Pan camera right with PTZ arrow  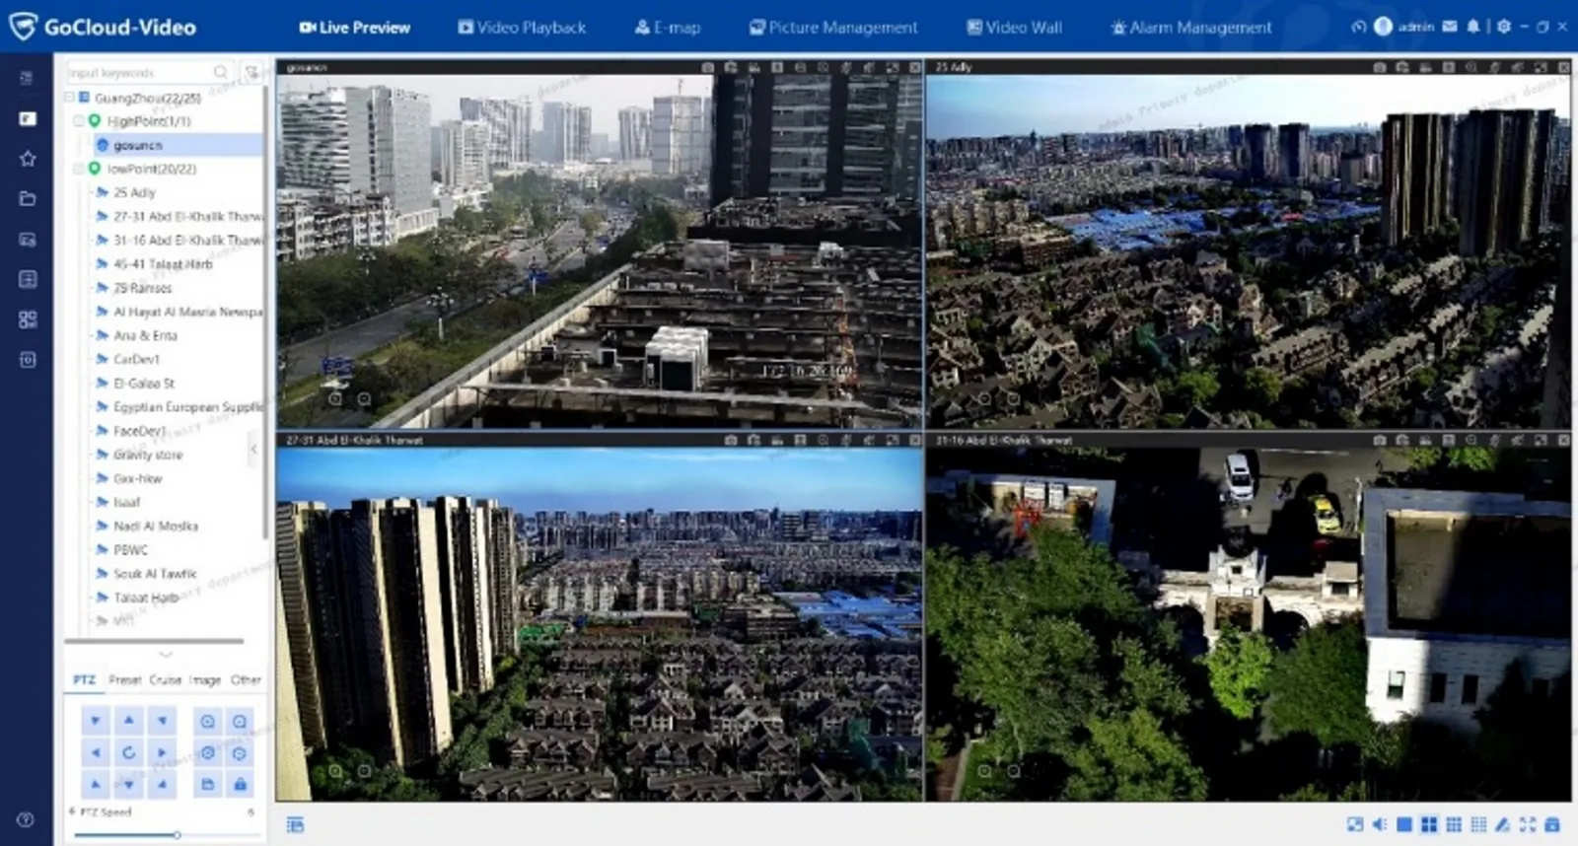pos(162,753)
